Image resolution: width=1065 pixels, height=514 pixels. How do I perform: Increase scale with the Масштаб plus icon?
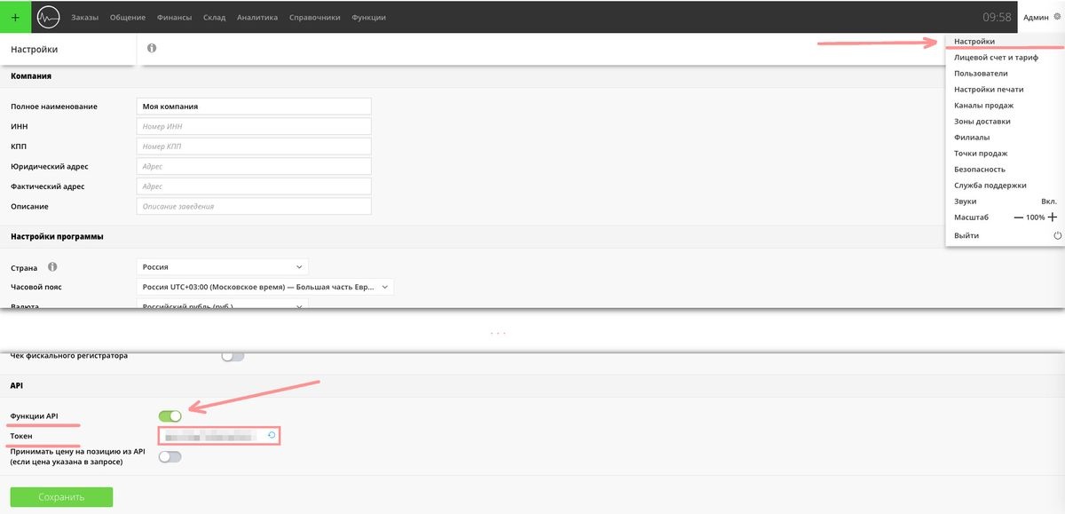(1053, 217)
